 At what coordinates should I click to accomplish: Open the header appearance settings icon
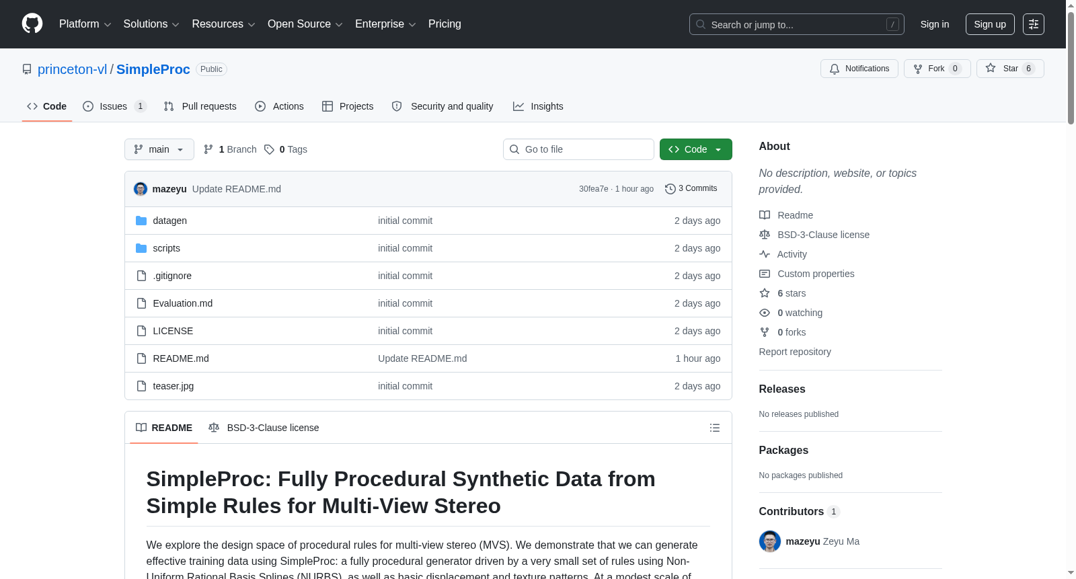(x=1034, y=24)
